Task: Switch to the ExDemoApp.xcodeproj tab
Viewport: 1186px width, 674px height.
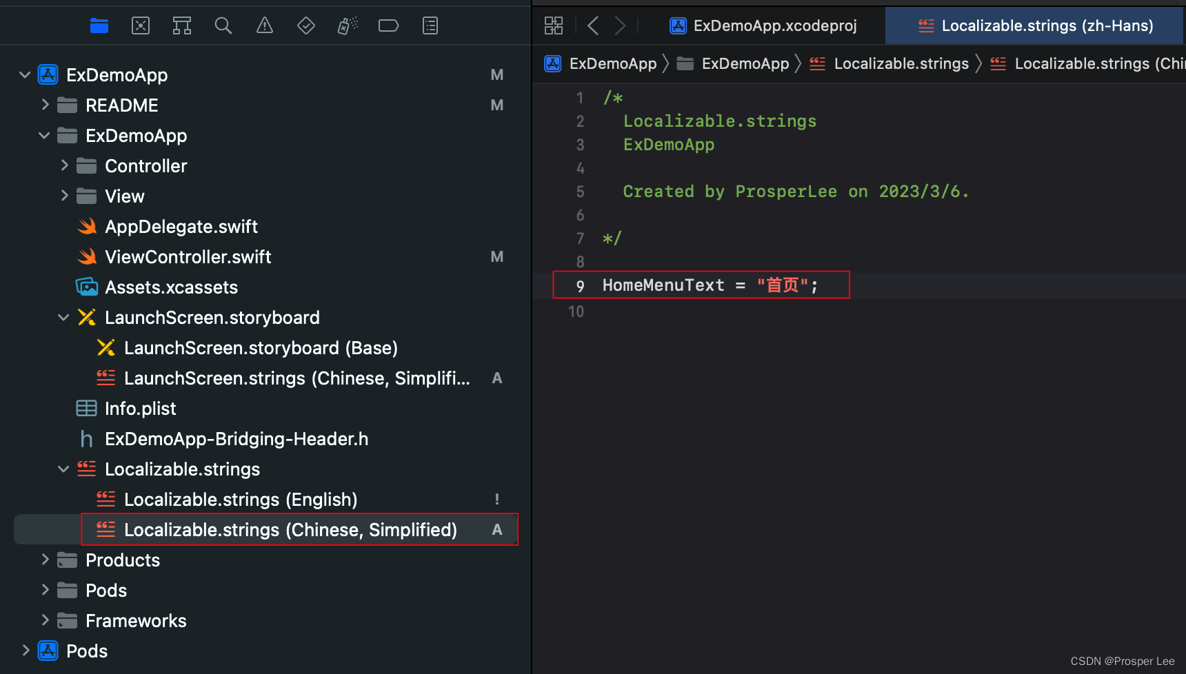Action: pos(763,25)
